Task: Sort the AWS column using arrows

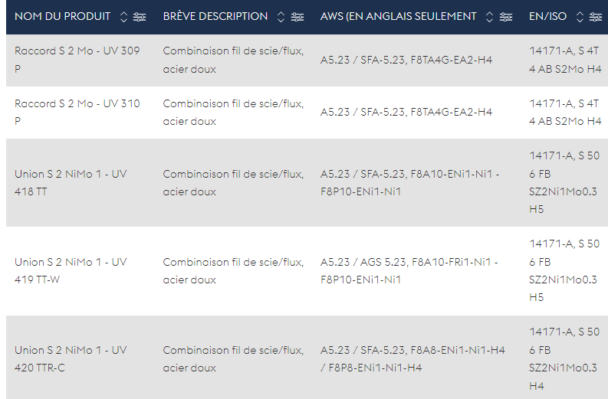Action: pyautogui.click(x=489, y=17)
